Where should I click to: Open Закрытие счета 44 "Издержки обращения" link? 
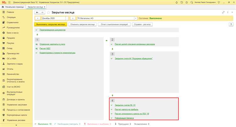[x=134, y=58]
